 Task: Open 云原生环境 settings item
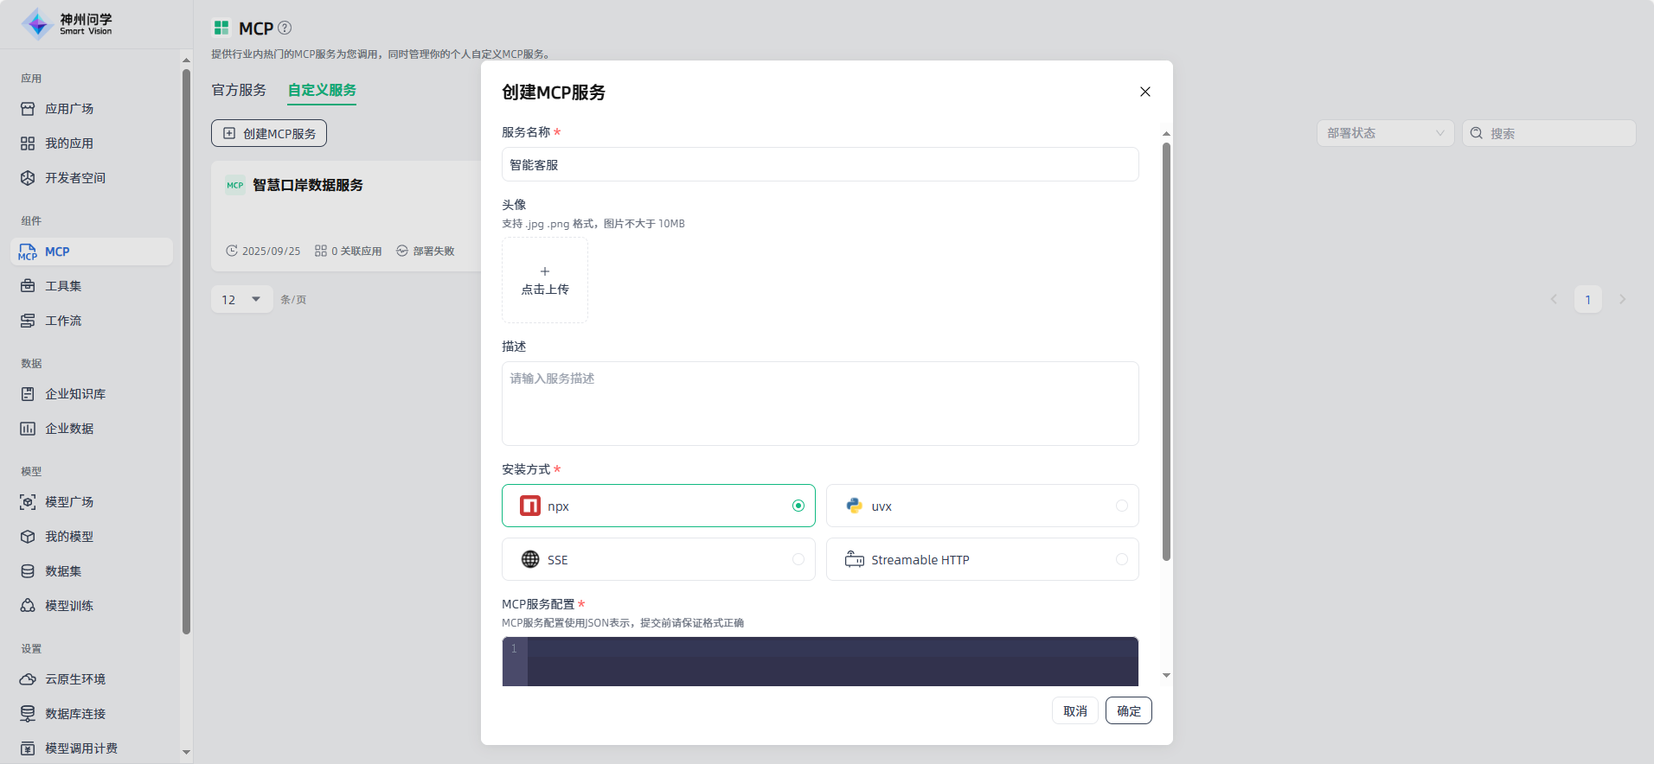(x=74, y=679)
